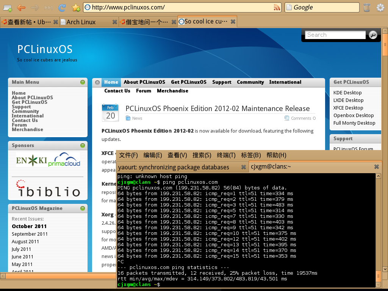The height and width of the screenshot is (291, 388).
Task: Open the terminal 帮助(H) menu
Action: click(276, 155)
